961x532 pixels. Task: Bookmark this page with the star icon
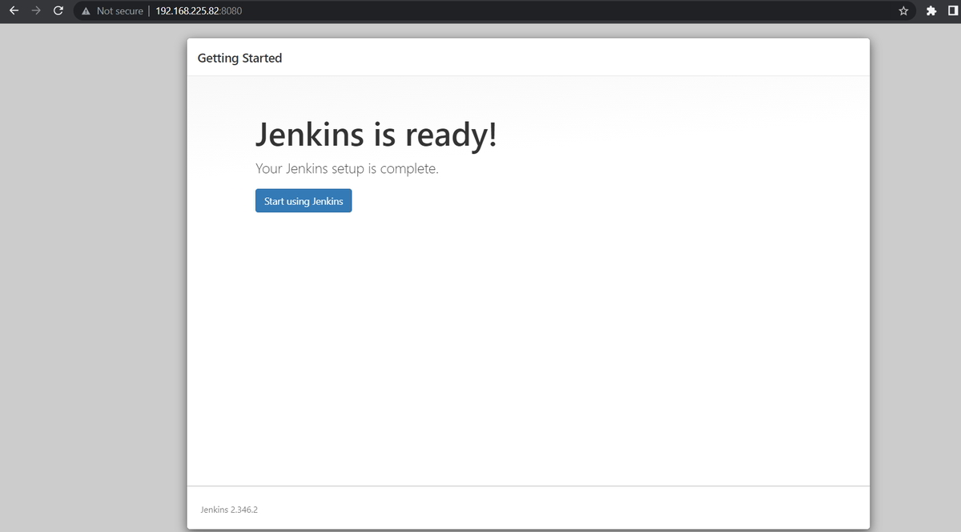(x=903, y=10)
